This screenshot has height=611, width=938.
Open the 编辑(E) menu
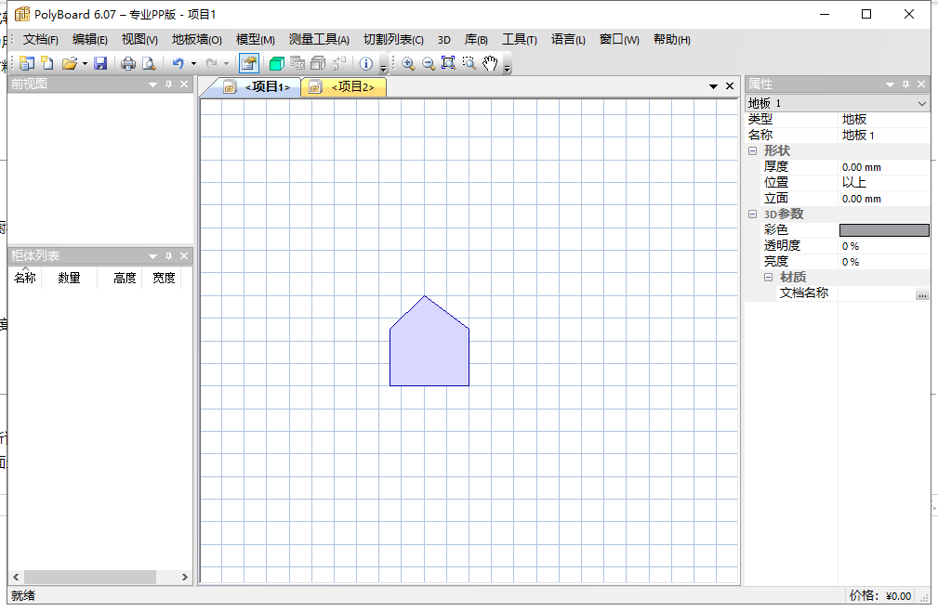[90, 39]
